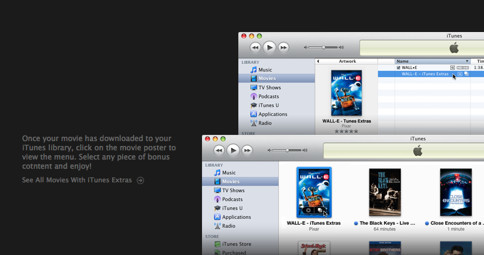Click max-volume speaker icon in front window
The width and height of the screenshot is (484, 255).
tap(305, 150)
